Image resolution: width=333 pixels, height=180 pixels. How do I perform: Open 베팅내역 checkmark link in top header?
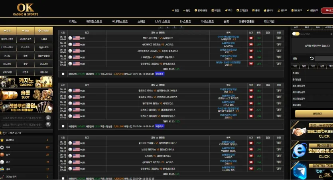[312, 10]
